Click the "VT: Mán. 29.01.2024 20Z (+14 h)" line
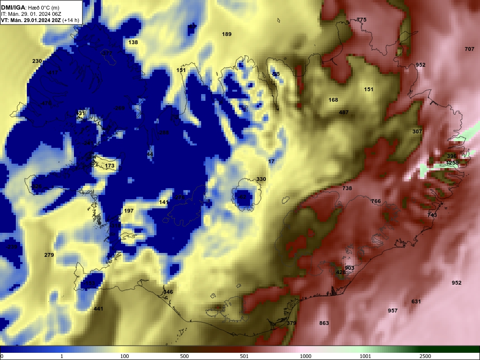Viewport: 480px width, 360px height. coord(40,20)
